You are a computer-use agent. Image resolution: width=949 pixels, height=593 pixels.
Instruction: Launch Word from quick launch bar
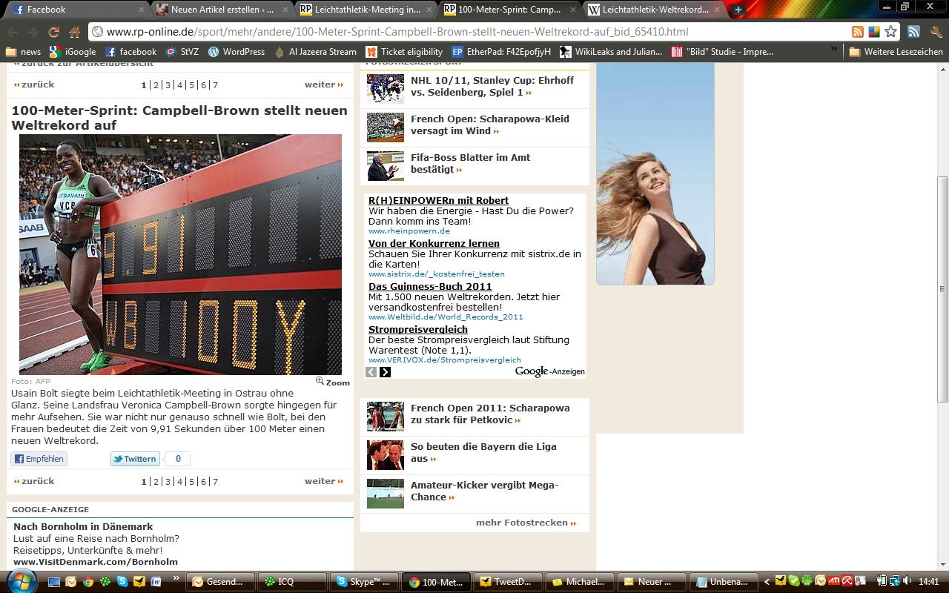coord(156,582)
